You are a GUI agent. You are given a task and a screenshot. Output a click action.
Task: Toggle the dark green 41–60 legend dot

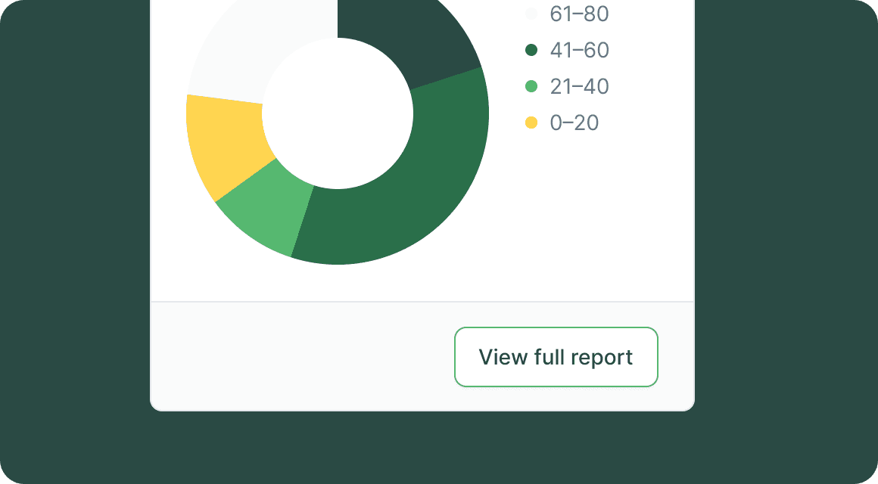(x=531, y=50)
